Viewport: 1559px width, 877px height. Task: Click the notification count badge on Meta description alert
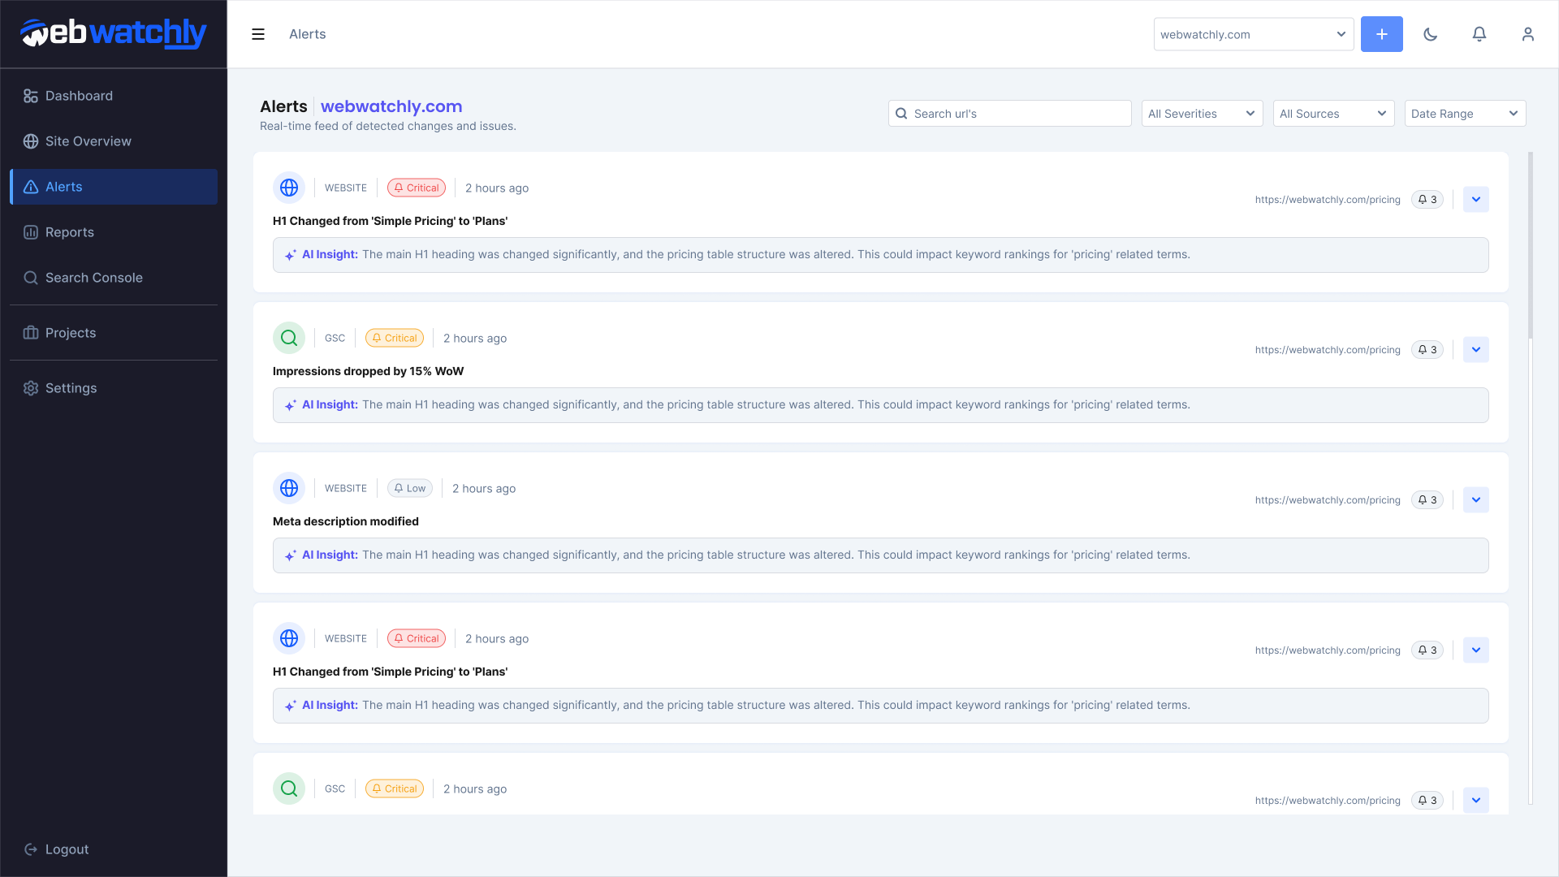pos(1427,500)
